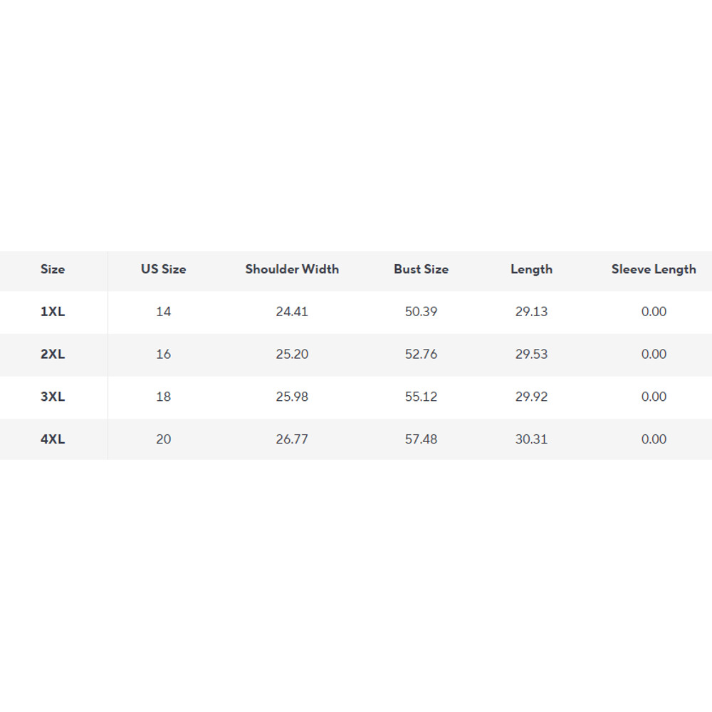The width and height of the screenshot is (712, 712).
Task: Click bust size value 52.76
Action: (x=421, y=355)
